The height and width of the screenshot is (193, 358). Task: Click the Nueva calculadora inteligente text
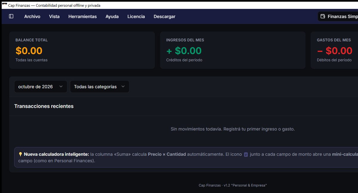[x=56, y=154]
